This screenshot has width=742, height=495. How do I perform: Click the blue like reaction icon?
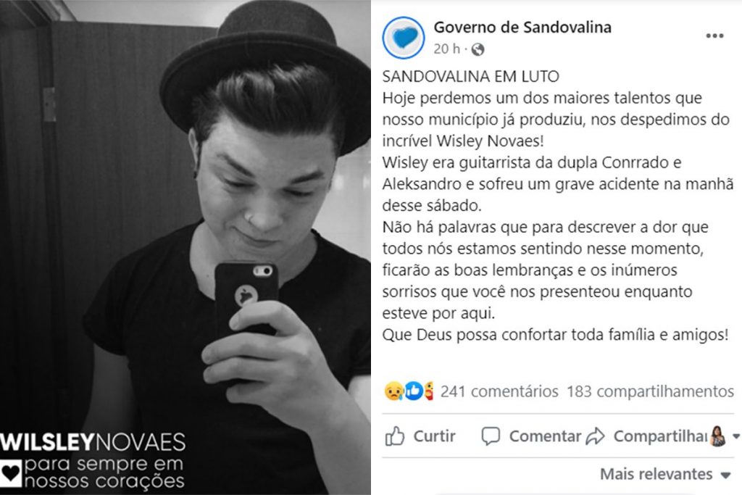coord(414,391)
